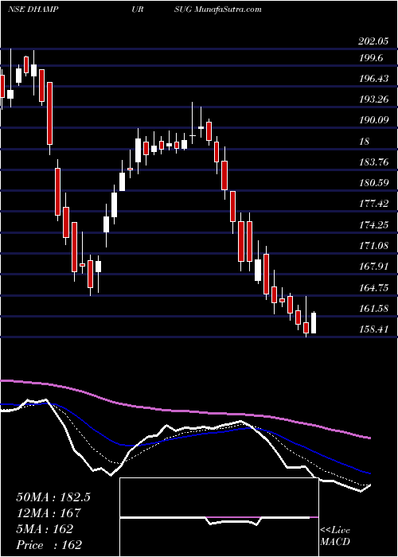The width and height of the screenshot is (398, 557).
Task: Select the 196.43 price level label
Action: pyautogui.click(x=374, y=79)
